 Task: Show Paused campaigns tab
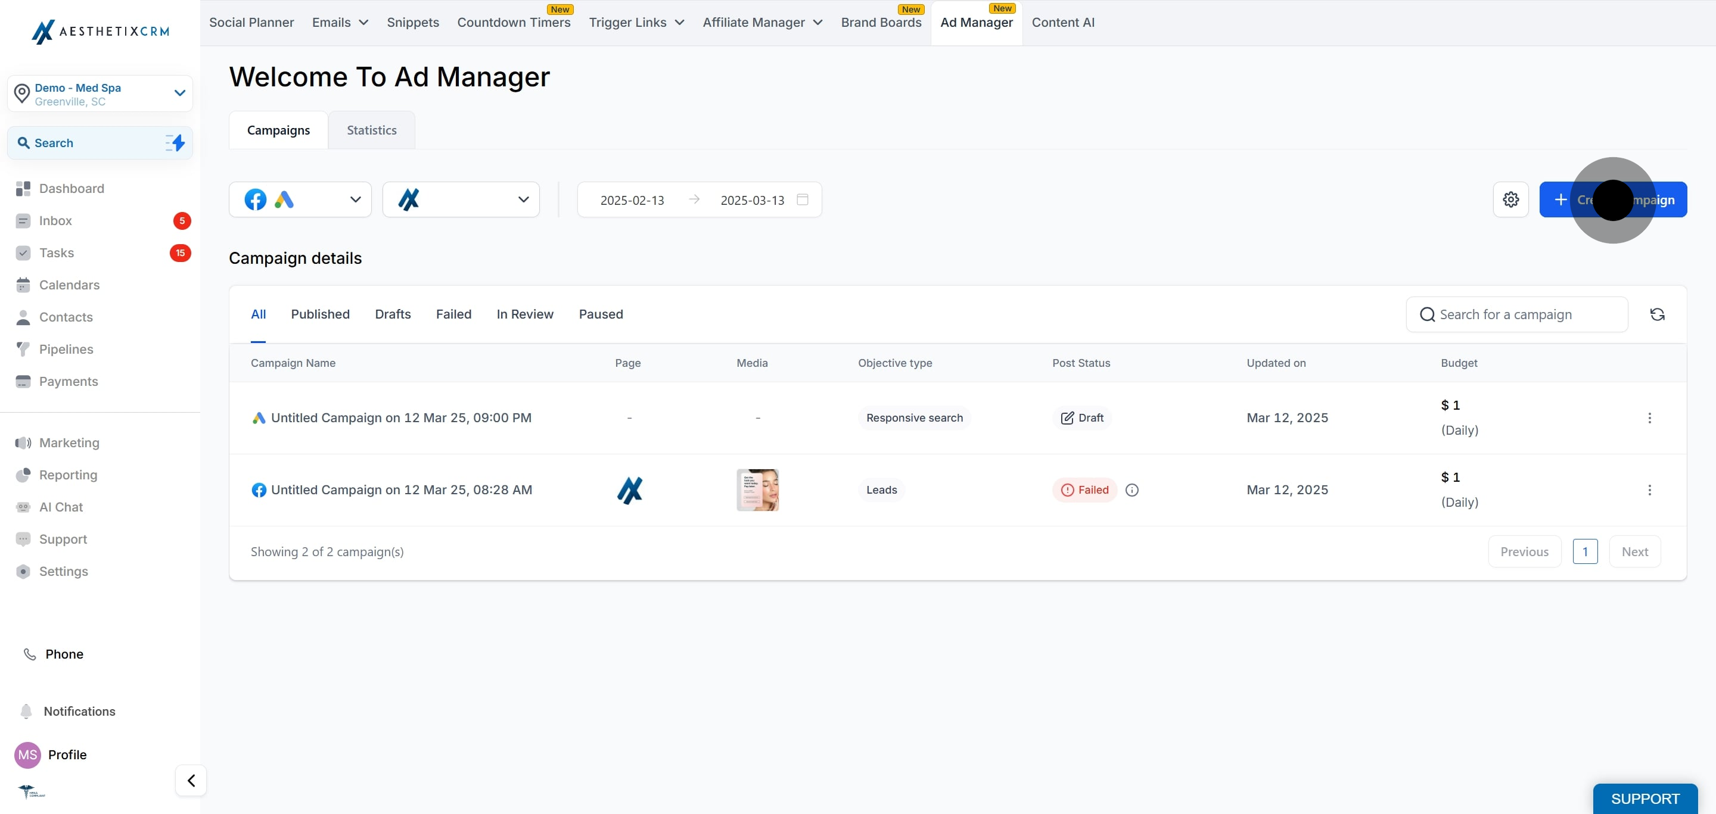click(600, 314)
